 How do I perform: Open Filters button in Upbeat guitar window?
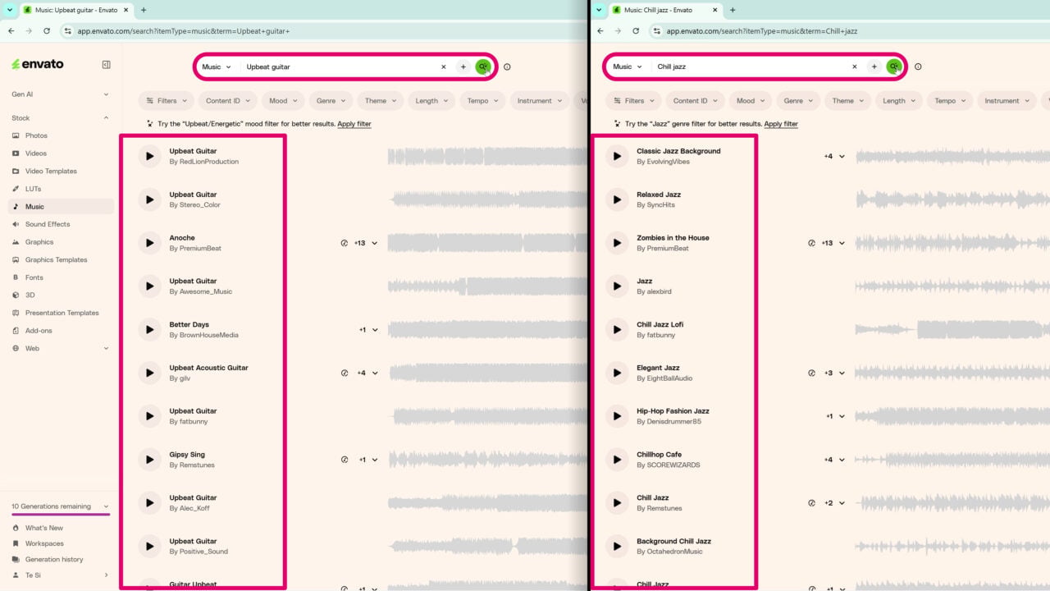click(x=167, y=101)
